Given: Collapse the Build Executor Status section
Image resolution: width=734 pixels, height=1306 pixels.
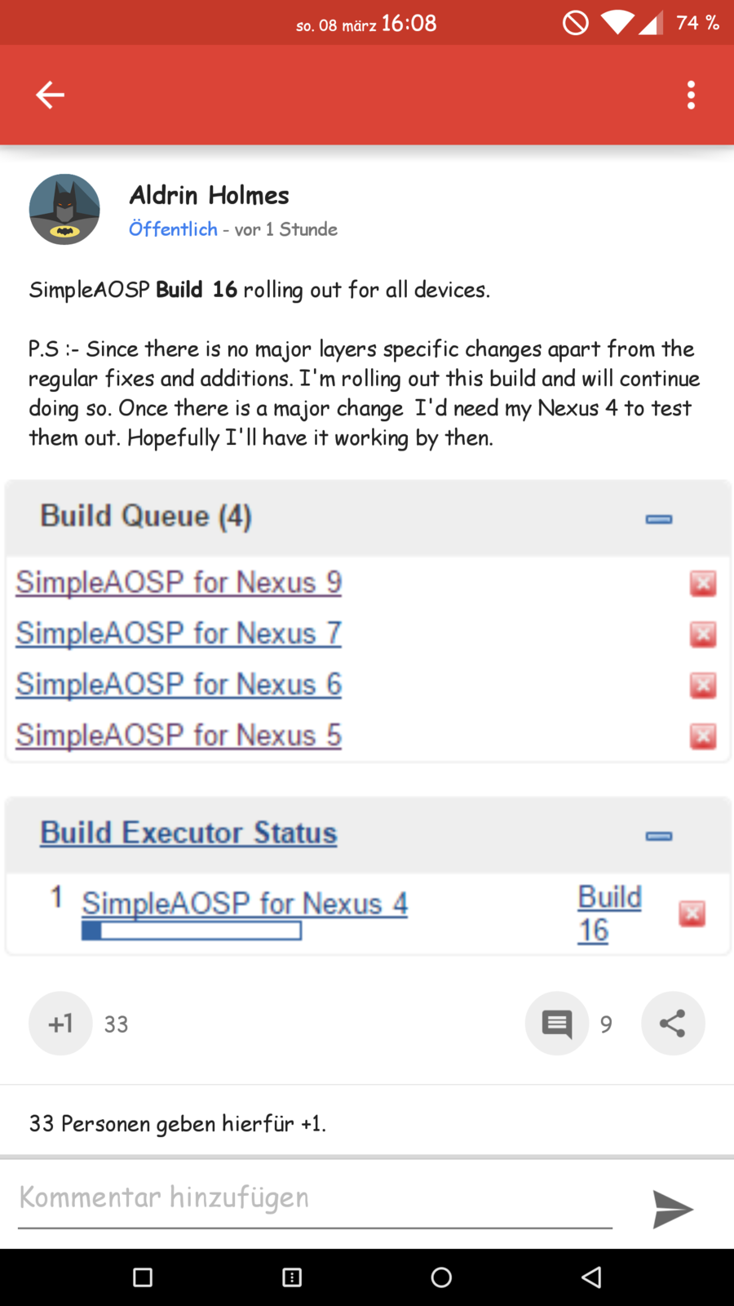Looking at the screenshot, I should coord(659,836).
